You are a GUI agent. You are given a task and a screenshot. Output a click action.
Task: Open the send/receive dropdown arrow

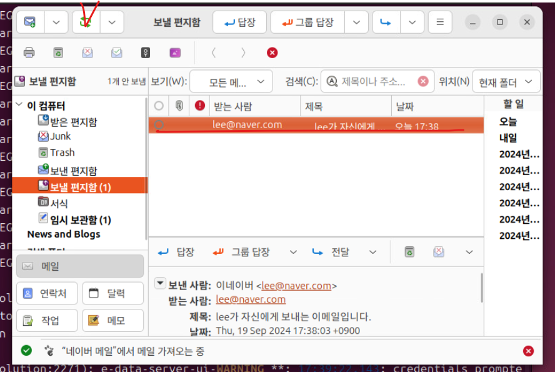click(x=112, y=23)
